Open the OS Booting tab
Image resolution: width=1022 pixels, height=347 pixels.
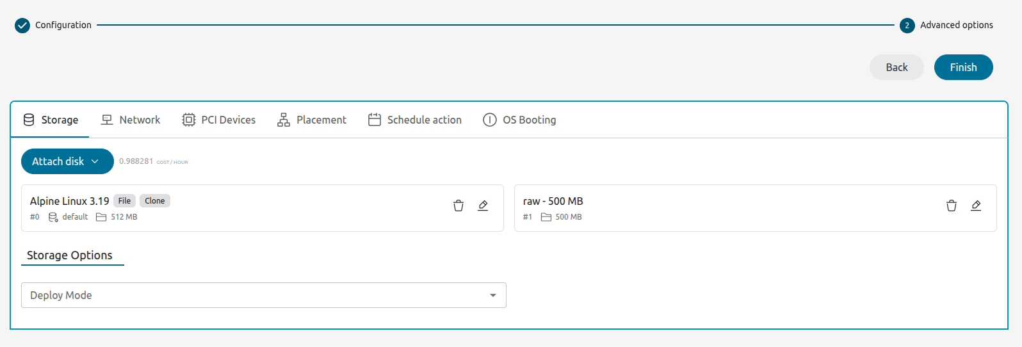pyautogui.click(x=519, y=120)
